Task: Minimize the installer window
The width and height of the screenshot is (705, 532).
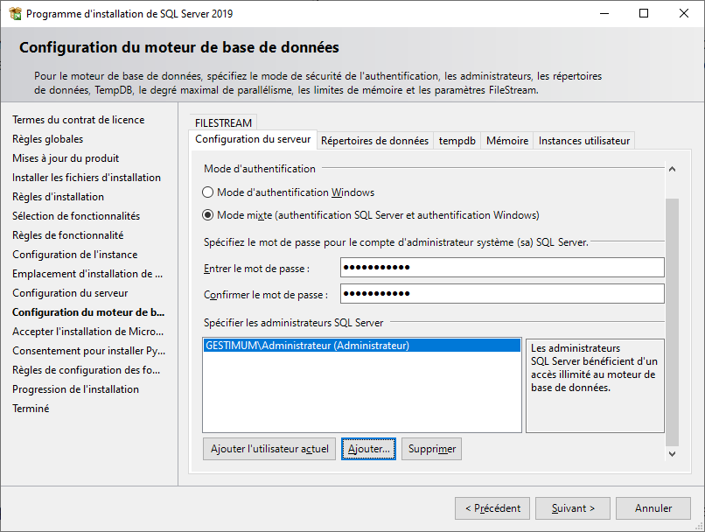Action: (x=604, y=13)
